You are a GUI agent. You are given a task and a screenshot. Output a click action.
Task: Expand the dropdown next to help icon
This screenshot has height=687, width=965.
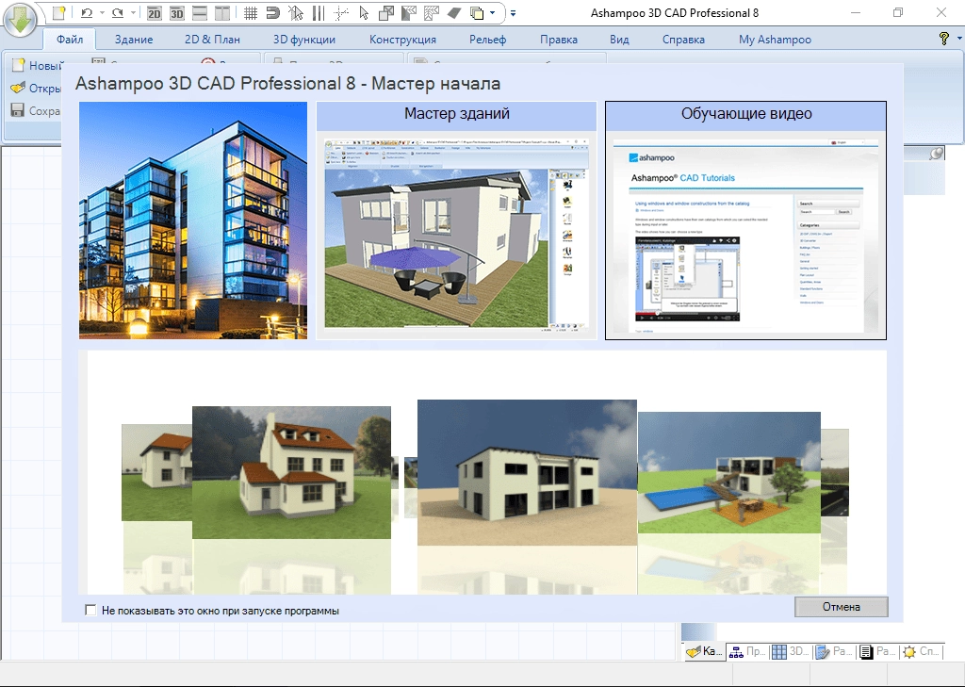coord(959,38)
